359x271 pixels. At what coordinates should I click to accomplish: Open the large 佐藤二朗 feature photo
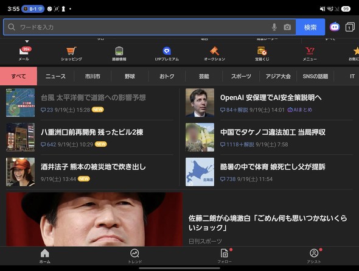[94, 219]
